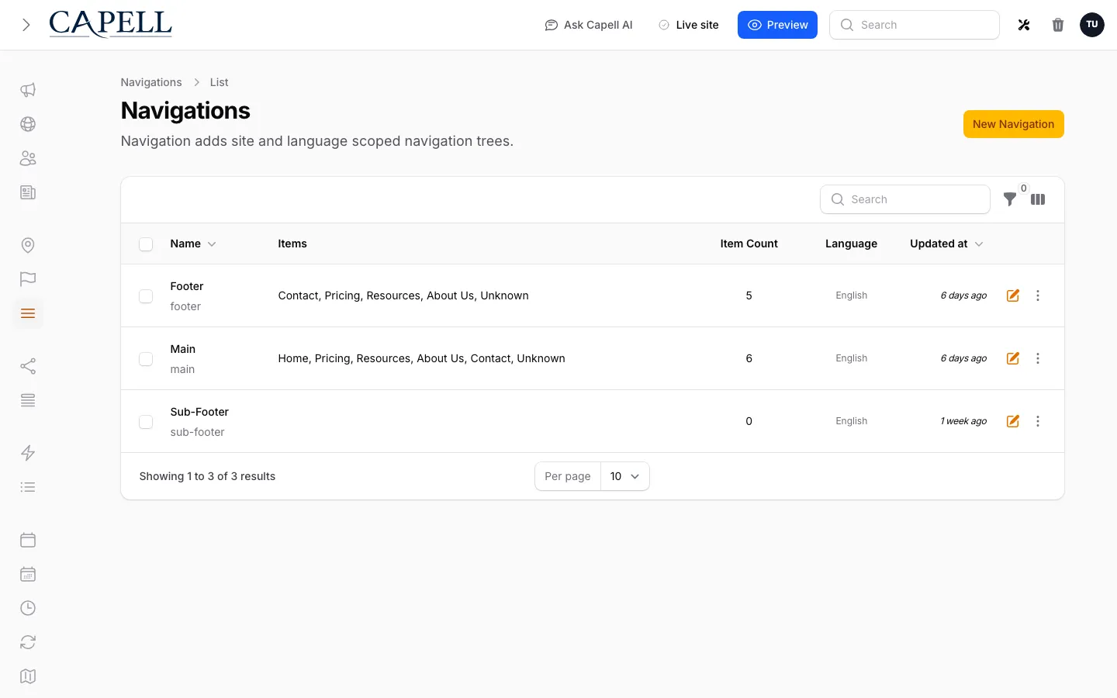Open the Per page dropdown
The height and width of the screenshot is (698, 1117).
[x=625, y=476]
